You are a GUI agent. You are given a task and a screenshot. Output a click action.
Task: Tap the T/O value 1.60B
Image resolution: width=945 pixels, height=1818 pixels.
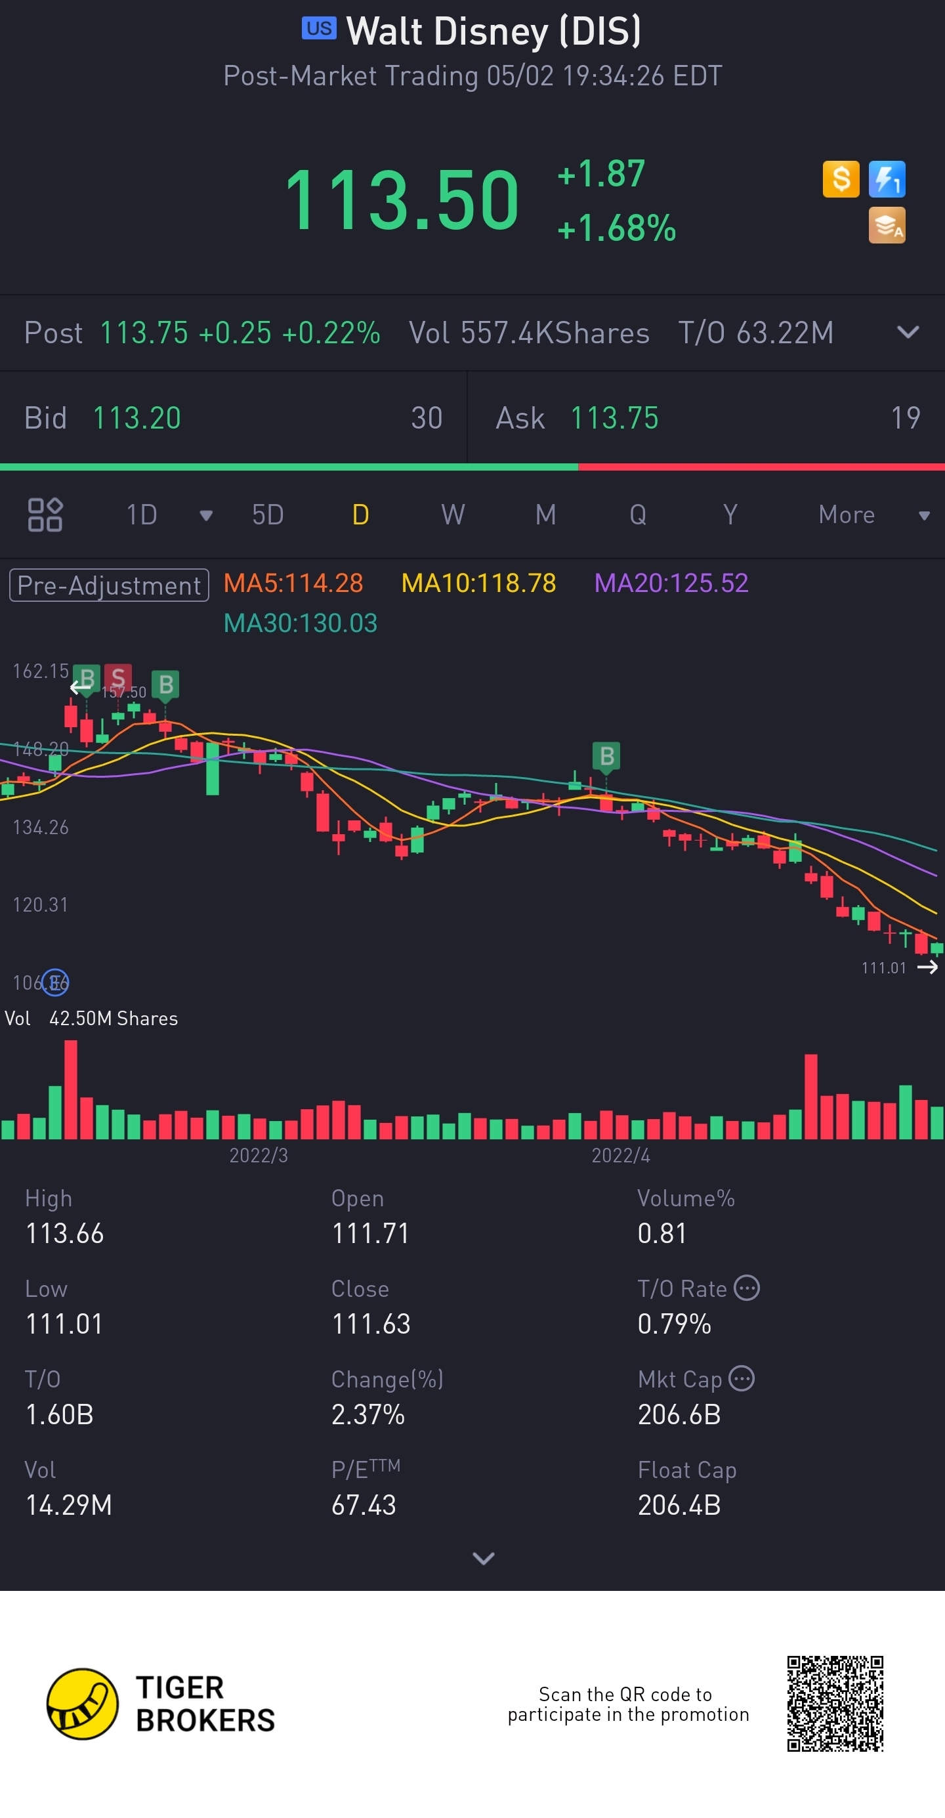(59, 1414)
